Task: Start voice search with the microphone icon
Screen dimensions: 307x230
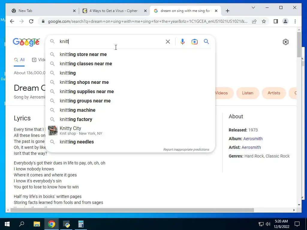Action: 183,42
